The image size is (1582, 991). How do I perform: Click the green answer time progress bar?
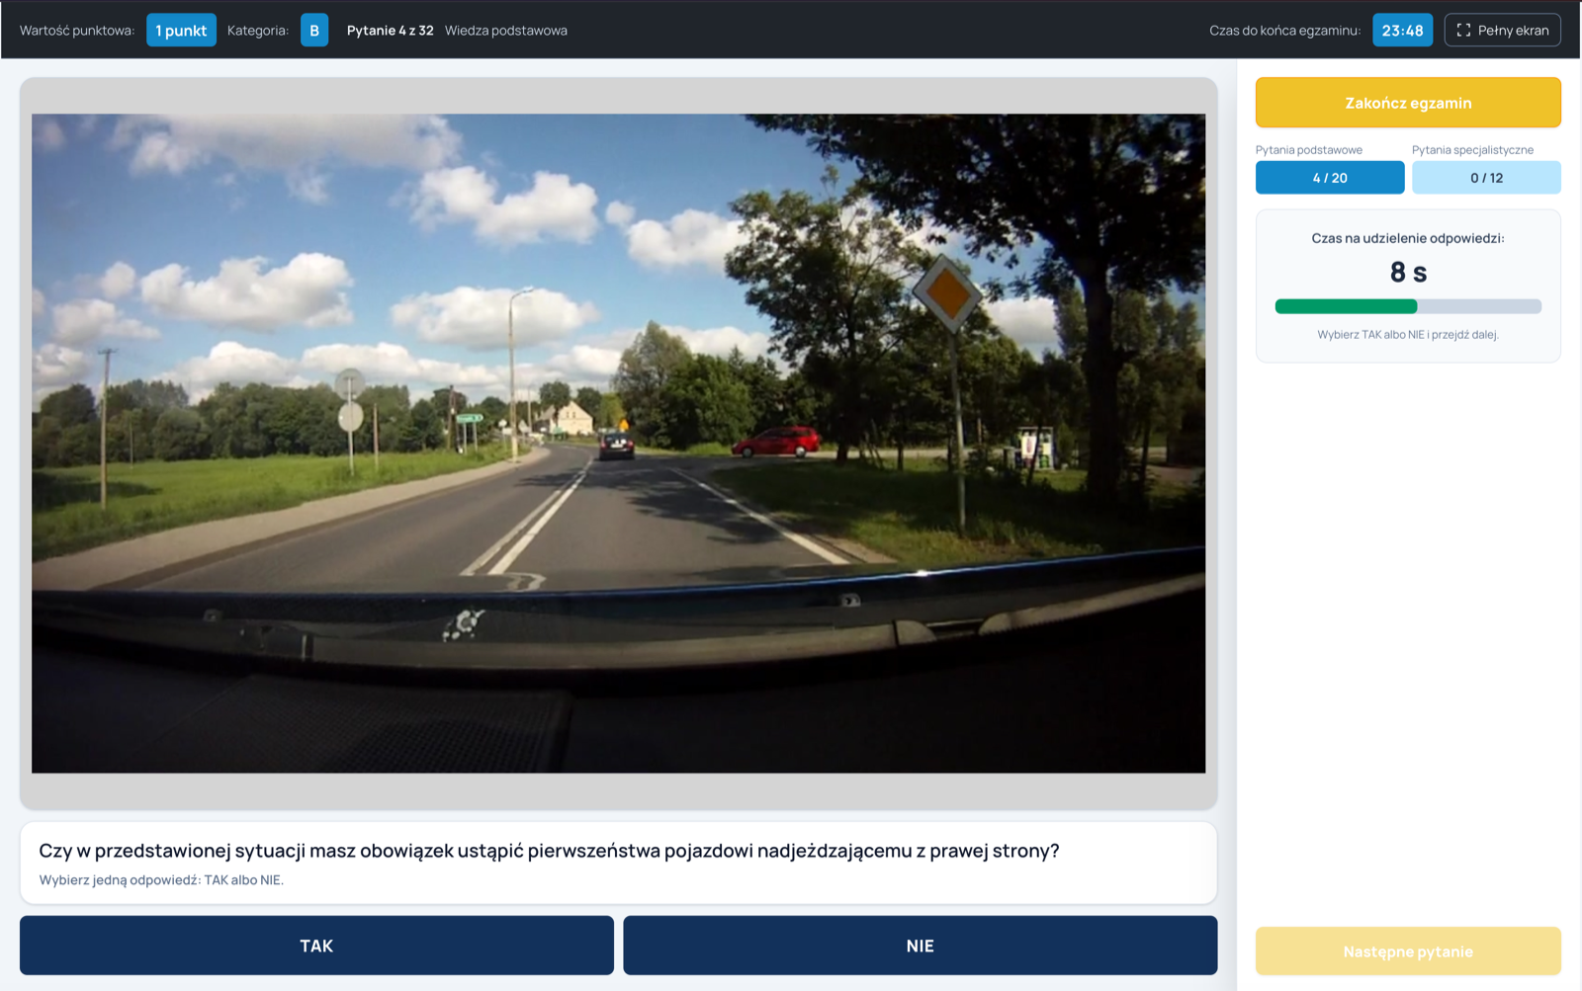pyautogui.click(x=1408, y=306)
